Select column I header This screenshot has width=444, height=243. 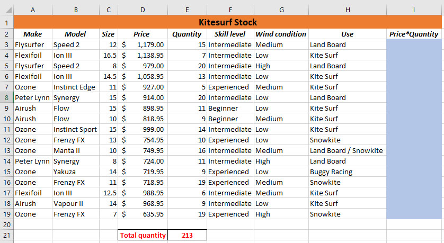coord(414,10)
